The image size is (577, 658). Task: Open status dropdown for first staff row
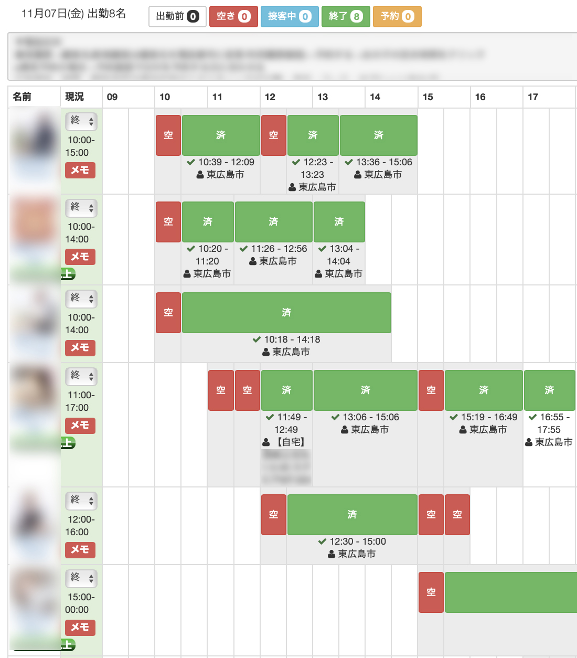pyautogui.click(x=81, y=121)
